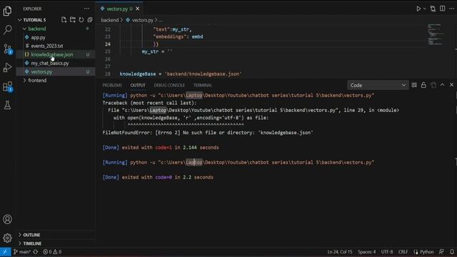Switch to the TERMINAL panel tab

coord(203,85)
